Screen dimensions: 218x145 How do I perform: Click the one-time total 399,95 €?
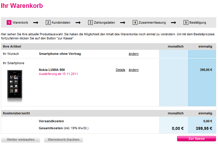tap(204, 128)
